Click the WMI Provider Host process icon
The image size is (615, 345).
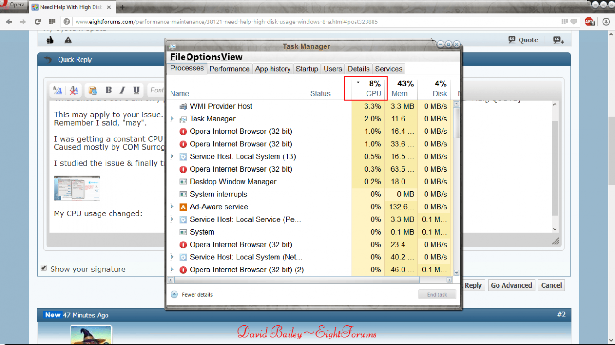[183, 106]
